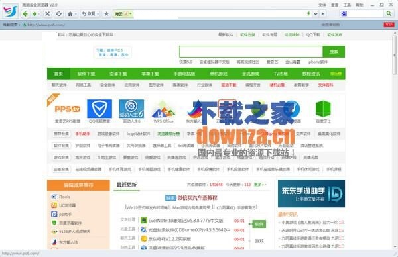
Task: Click the pp助手 icon in sidebar
Action: tap(54, 214)
